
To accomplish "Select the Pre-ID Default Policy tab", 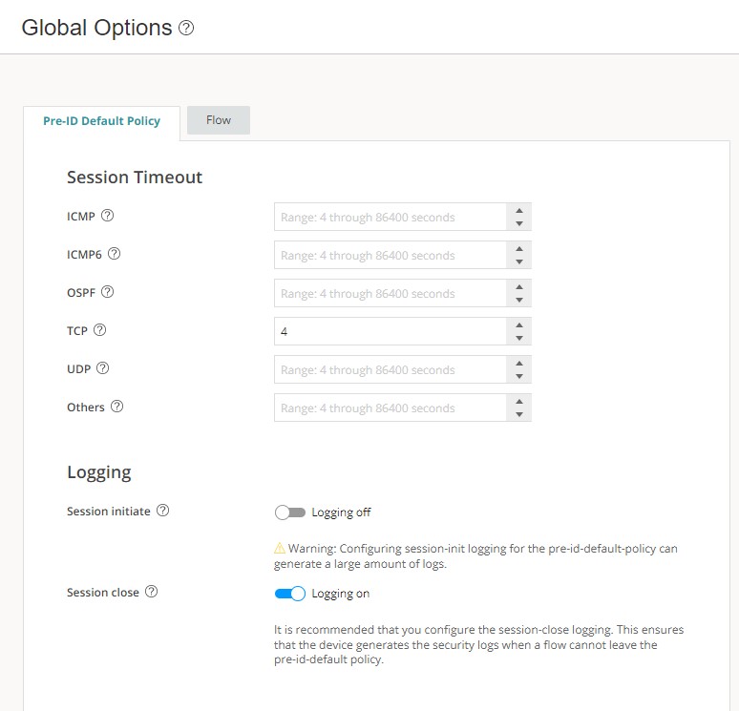I will pos(101,121).
